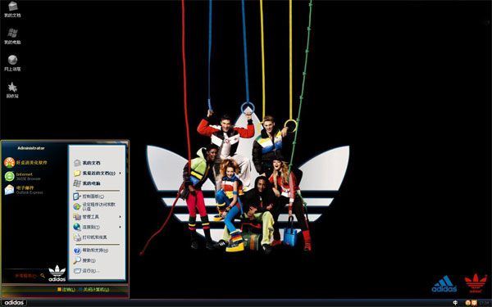Click the adidas Start button

click(x=14, y=303)
